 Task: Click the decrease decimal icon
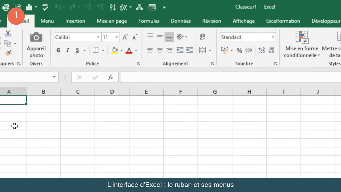coord(271,50)
